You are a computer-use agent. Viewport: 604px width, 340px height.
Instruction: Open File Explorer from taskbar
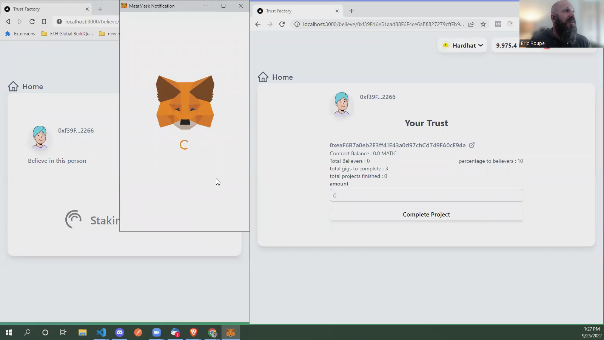82,332
